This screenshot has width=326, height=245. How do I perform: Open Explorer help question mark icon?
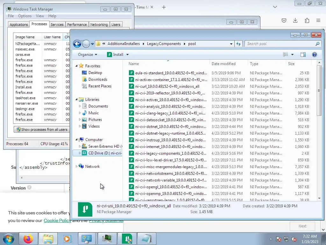[314, 55]
